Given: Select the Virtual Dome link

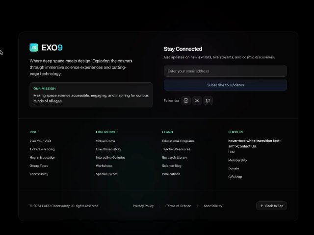Looking at the screenshot, I should [x=105, y=141].
